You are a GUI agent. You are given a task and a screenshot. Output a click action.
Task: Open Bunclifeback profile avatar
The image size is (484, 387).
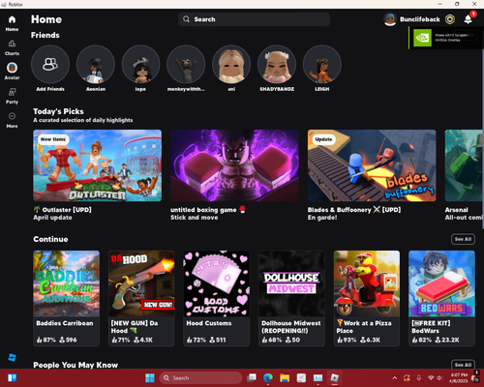[390, 19]
